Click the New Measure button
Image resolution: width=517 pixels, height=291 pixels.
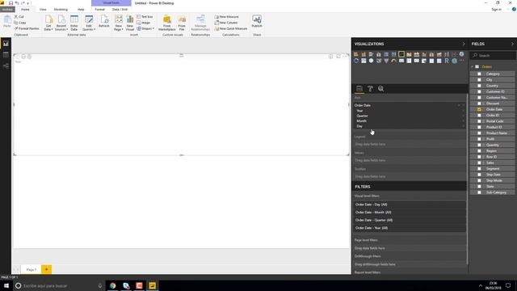click(226, 16)
